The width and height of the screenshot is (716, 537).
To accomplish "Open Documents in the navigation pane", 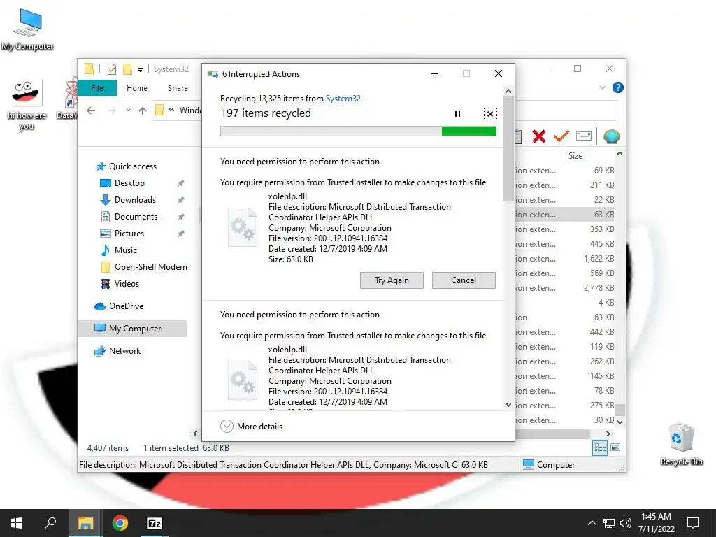I will [x=136, y=217].
